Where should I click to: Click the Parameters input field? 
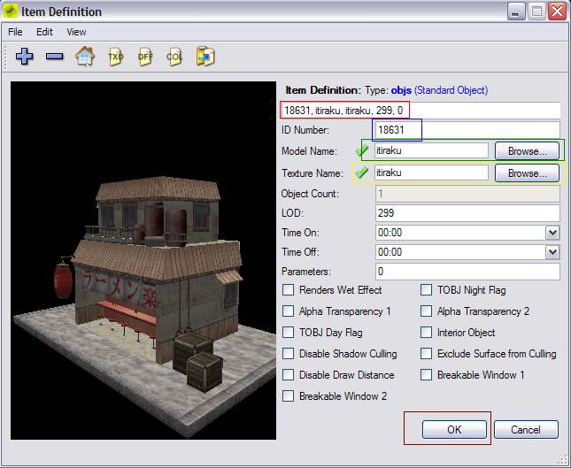(467, 272)
